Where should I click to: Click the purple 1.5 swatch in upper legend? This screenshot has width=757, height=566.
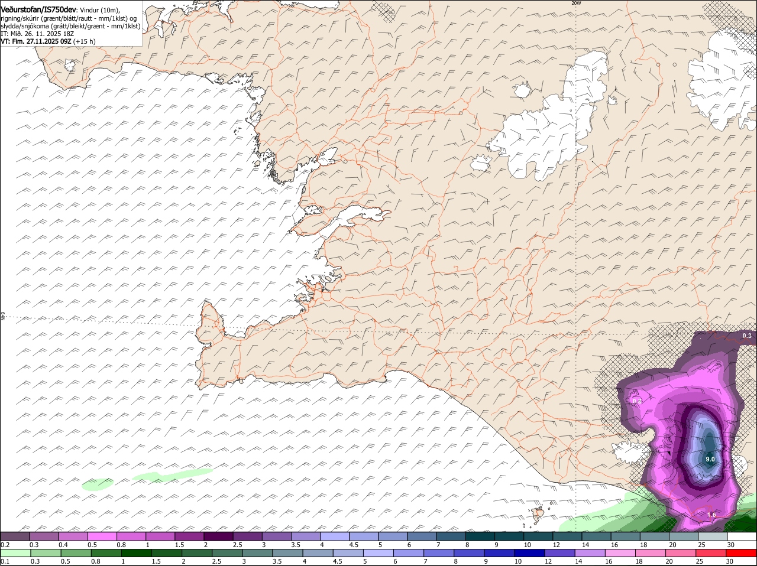coord(189,536)
